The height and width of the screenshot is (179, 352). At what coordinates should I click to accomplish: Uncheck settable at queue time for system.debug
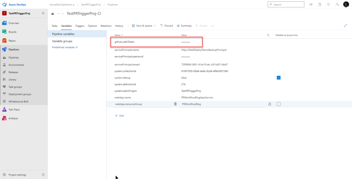point(278,78)
